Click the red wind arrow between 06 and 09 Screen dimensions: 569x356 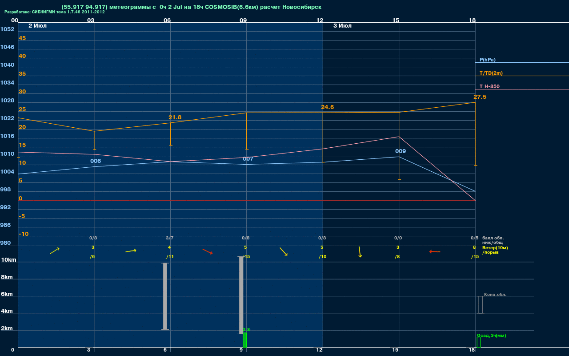[208, 251]
